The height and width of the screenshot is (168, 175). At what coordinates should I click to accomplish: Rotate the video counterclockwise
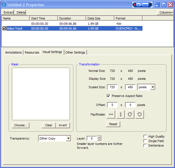(x=139, y=114)
